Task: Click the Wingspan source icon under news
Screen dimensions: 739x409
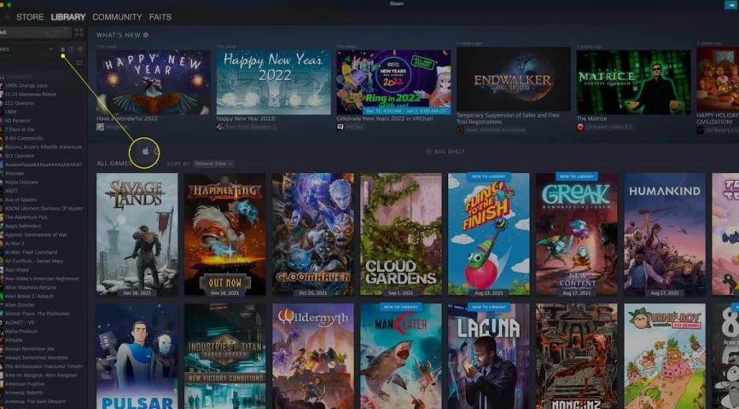Action: pyautogui.click(x=100, y=127)
